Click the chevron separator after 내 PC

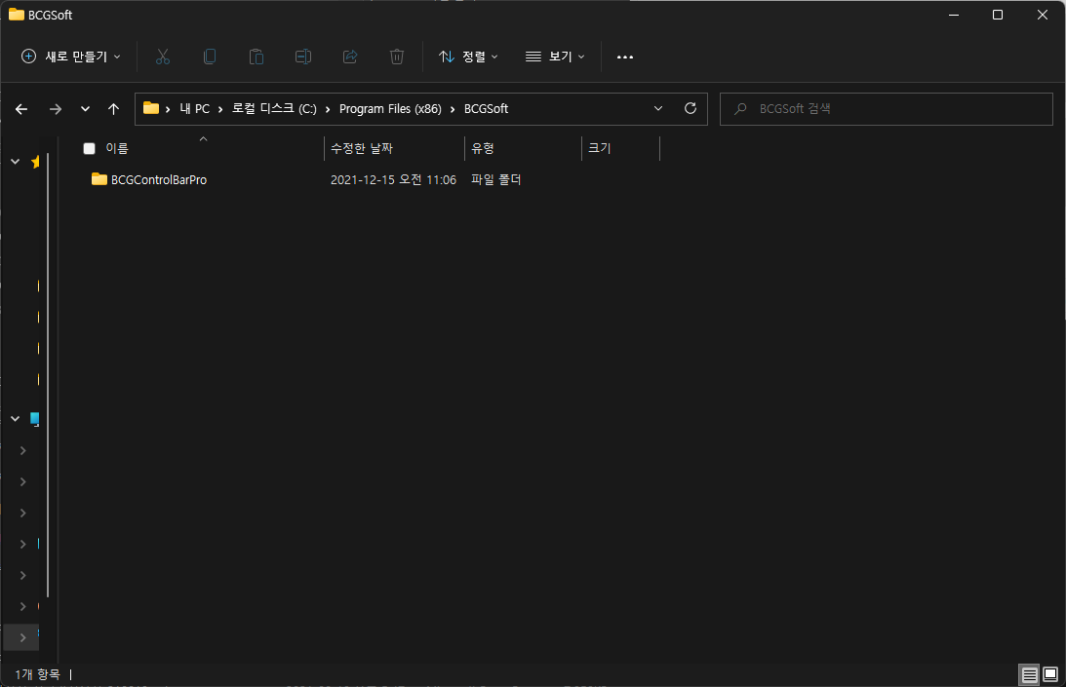coord(220,109)
